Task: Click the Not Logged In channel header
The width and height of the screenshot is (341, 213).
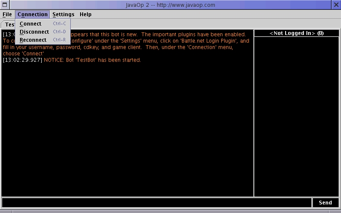Action: point(296,33)
